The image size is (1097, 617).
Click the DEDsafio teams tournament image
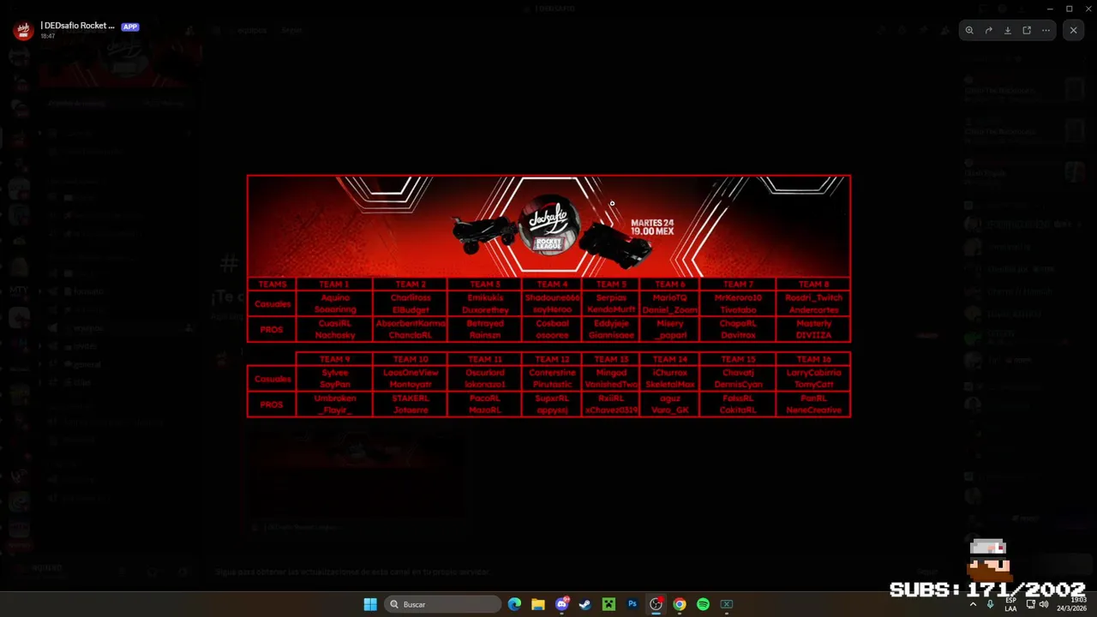(x=548, y=297)
